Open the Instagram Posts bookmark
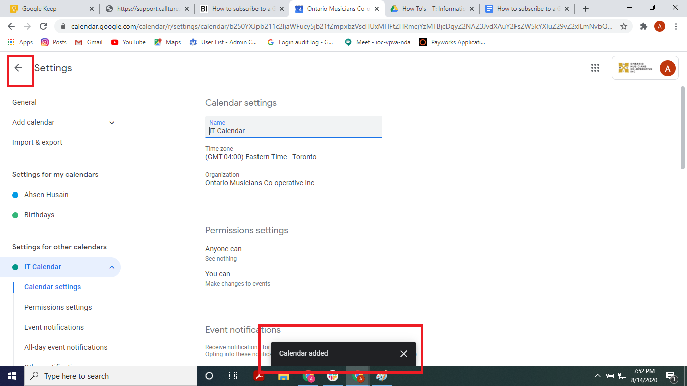The height and width of the screenshot is (386, 687). [x=54, y=42]
